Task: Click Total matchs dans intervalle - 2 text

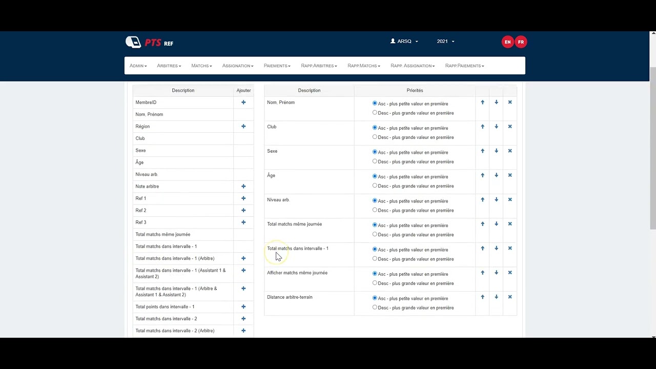Action: coord(166,319)
